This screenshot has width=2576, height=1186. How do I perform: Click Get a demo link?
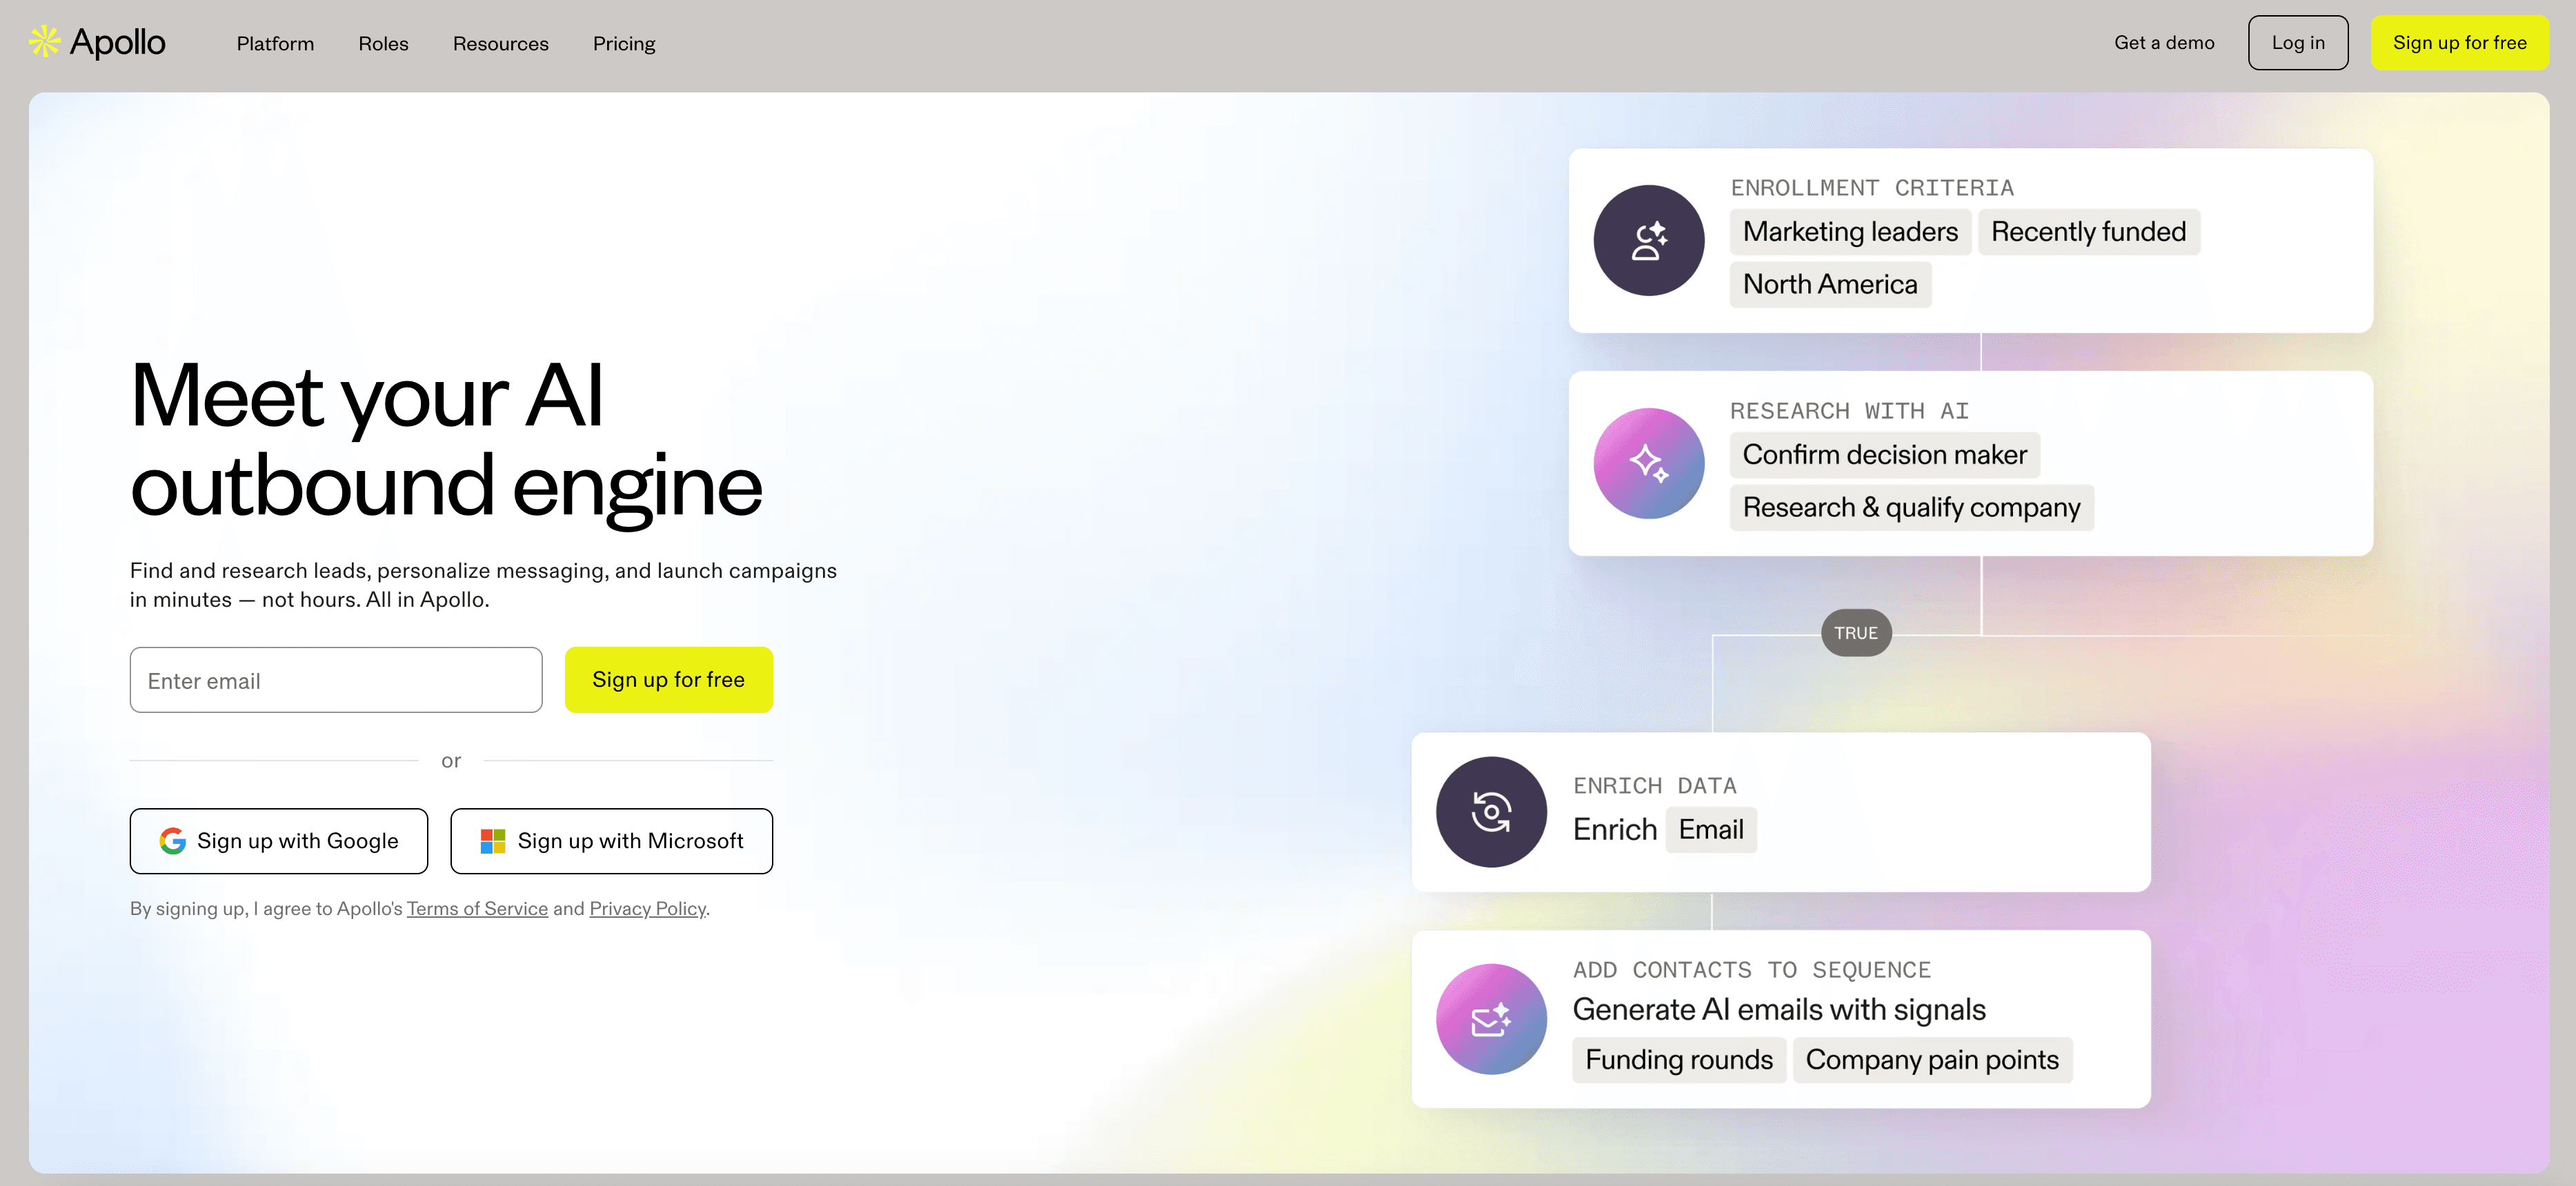[2164, 42]
